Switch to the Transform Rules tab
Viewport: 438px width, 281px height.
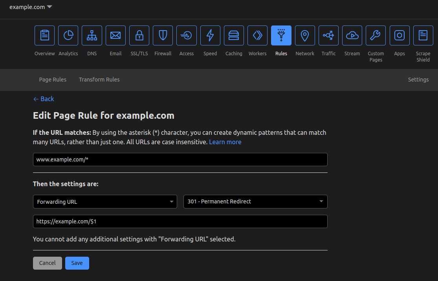pos(99,80)
